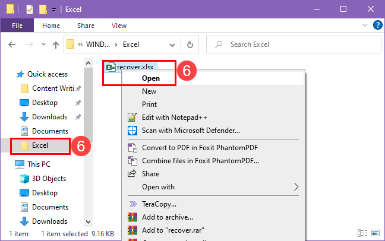Switch to the View ribbon tab
The image size is (385, 241).
[x=119, y=26]
